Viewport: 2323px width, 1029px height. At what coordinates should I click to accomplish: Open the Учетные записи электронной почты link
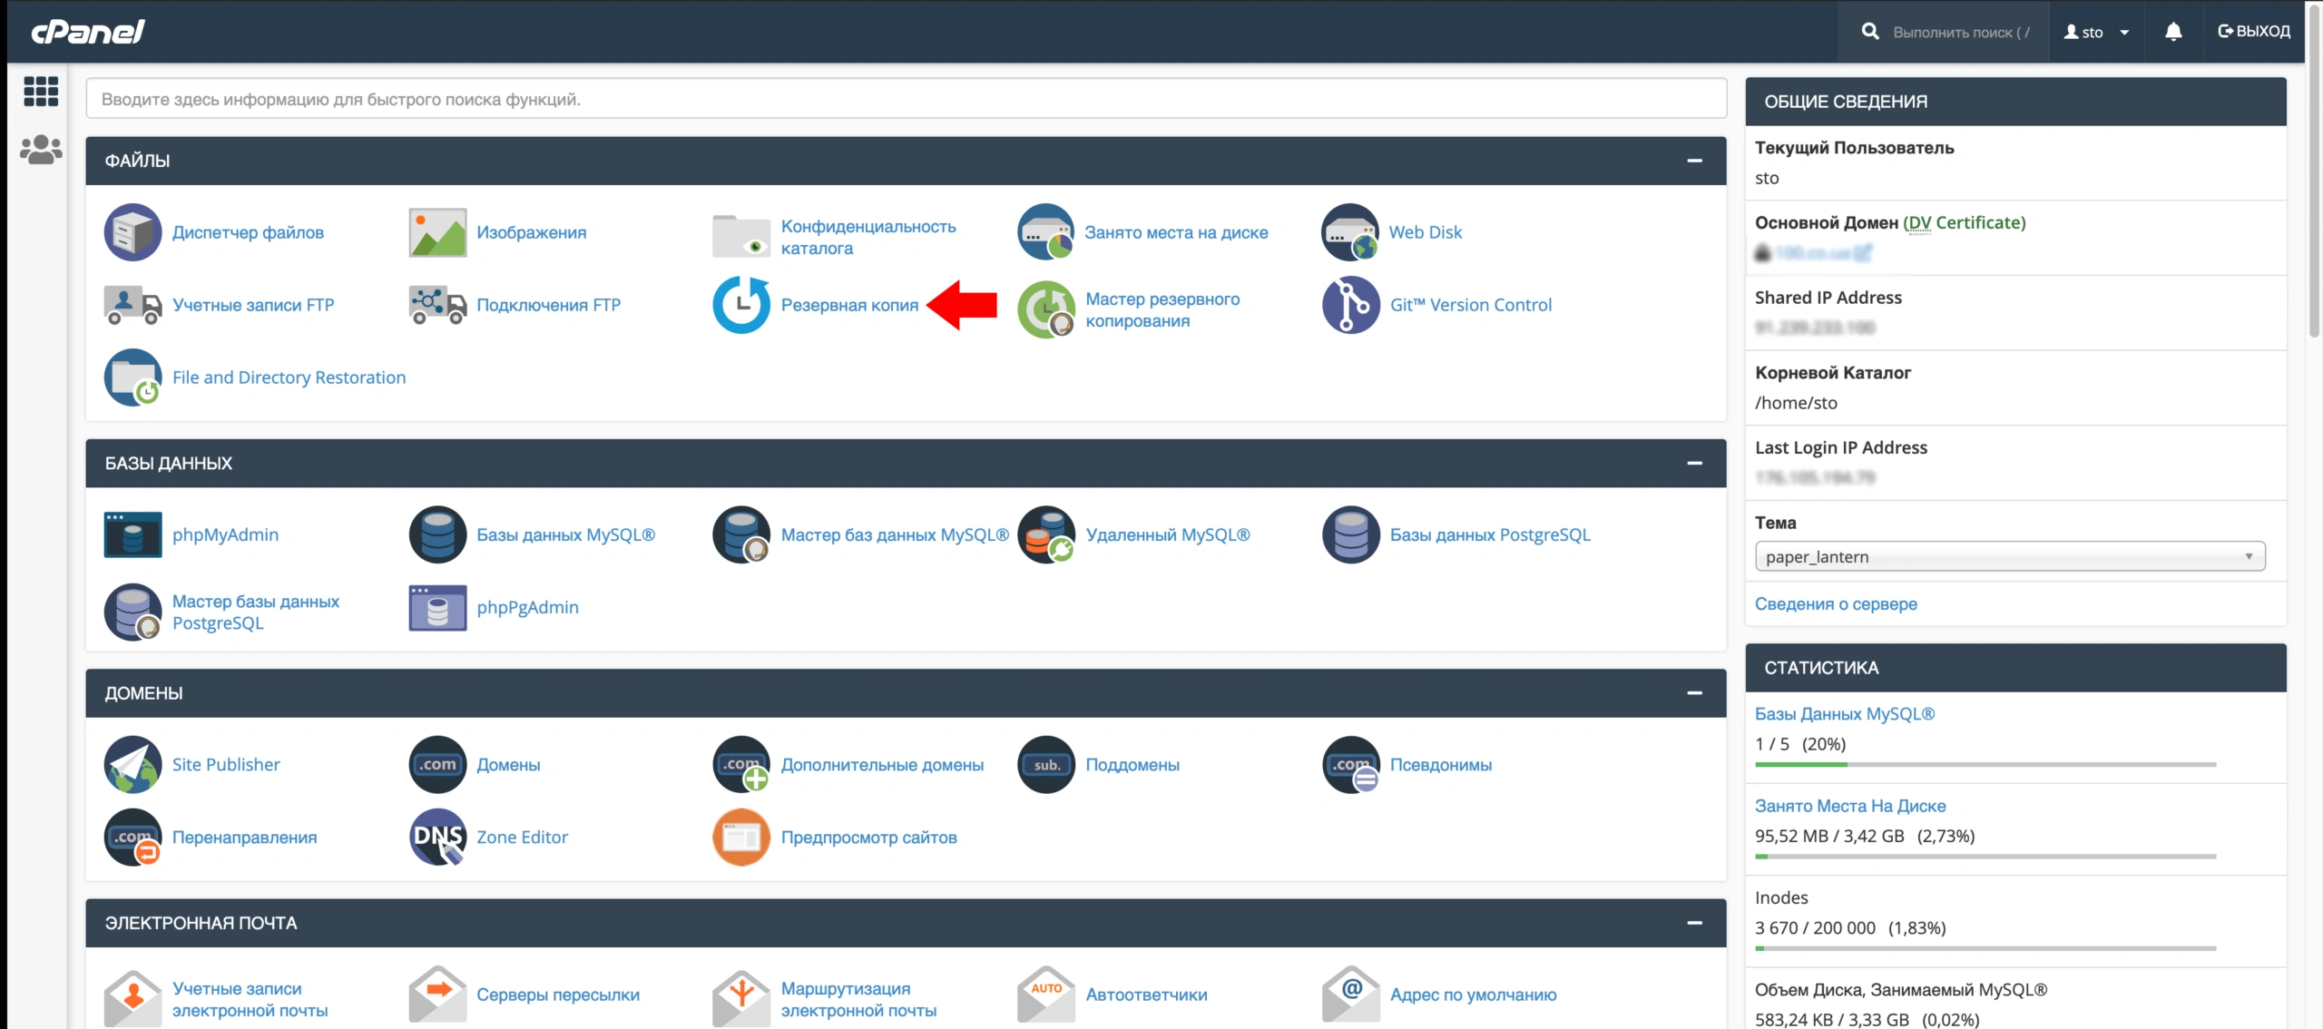click(x=250, y=999)
